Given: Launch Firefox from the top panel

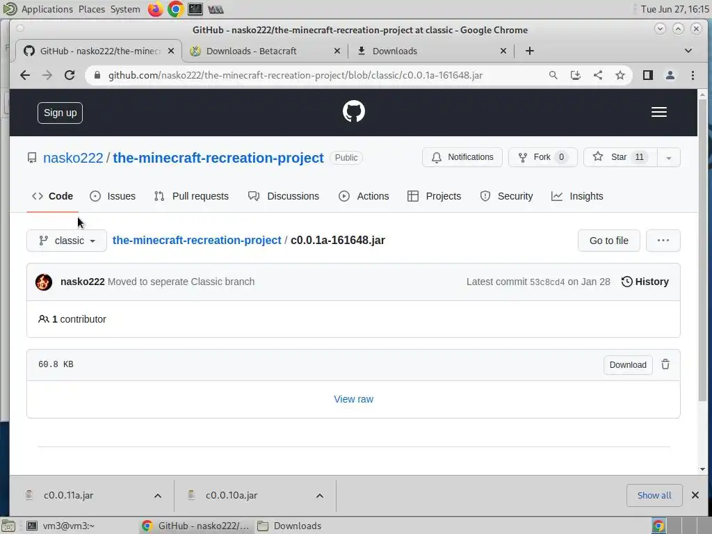Looking at the screenshot, I should click(x=155, y=9).
